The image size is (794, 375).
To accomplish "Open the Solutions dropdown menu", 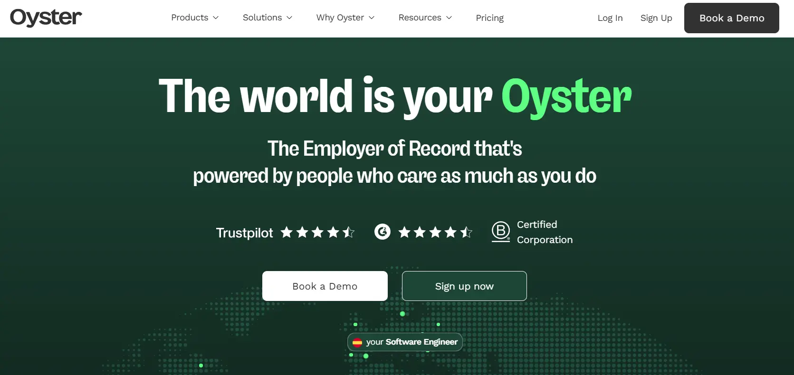I will pyautogui.click(x=268, y=18).
